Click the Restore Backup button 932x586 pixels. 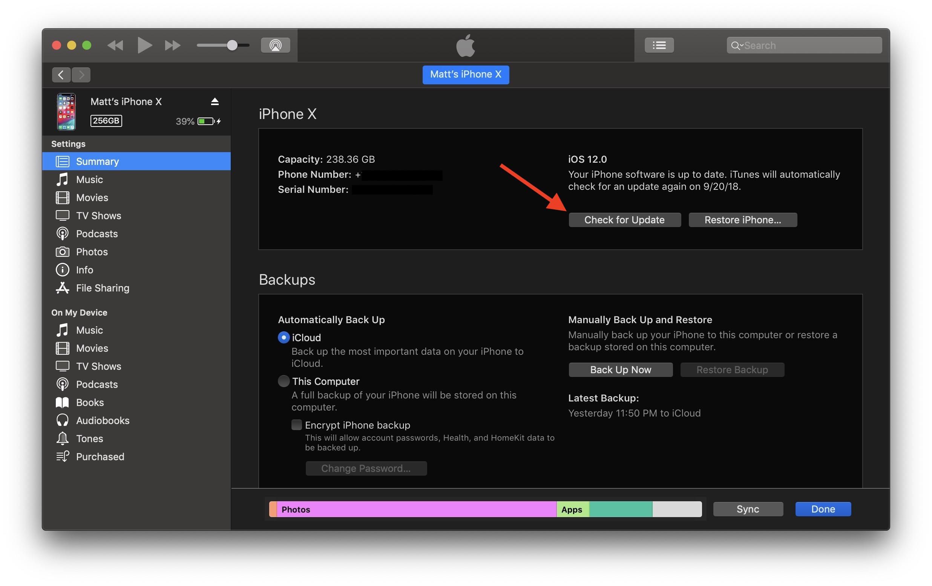[732, 370]
